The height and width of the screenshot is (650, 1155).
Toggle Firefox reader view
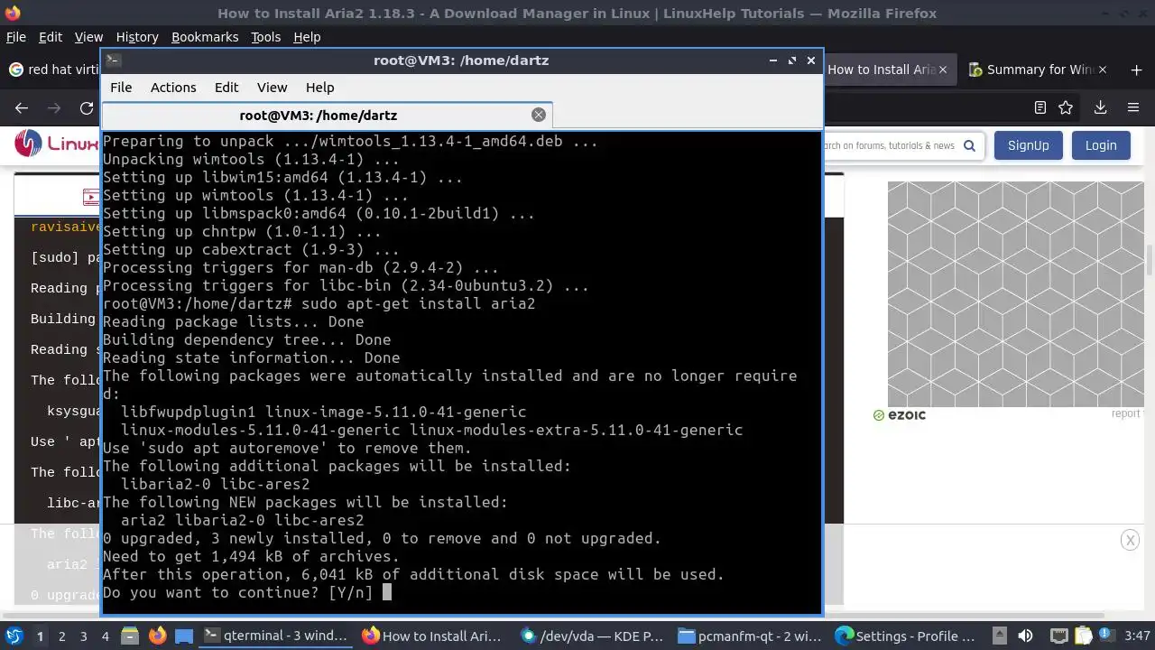(1039, 107)
